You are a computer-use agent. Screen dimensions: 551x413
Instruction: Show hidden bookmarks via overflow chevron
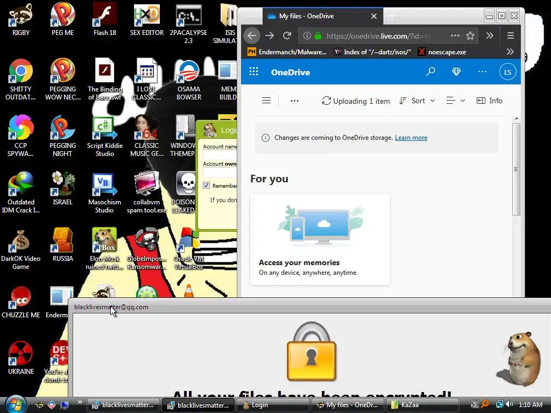point(510,52)
